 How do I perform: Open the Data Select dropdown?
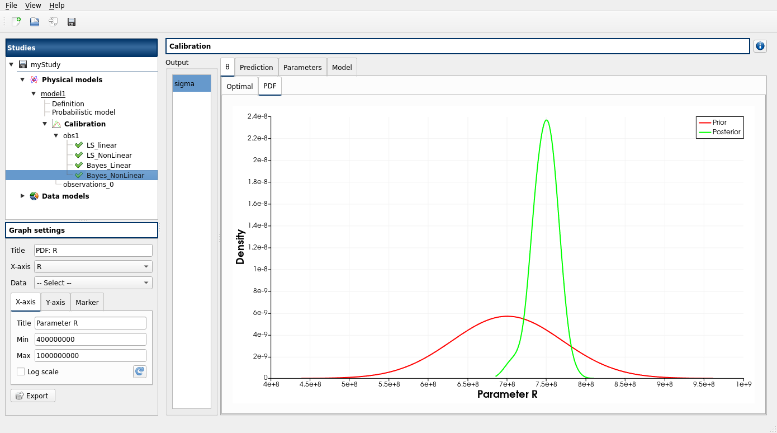(93, 283)
